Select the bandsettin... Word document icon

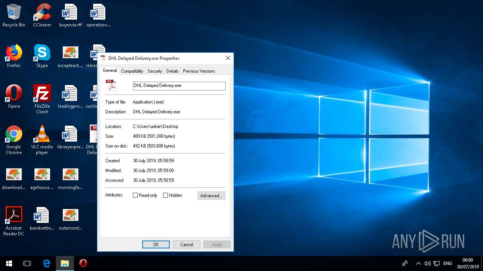tap(42, 219)
